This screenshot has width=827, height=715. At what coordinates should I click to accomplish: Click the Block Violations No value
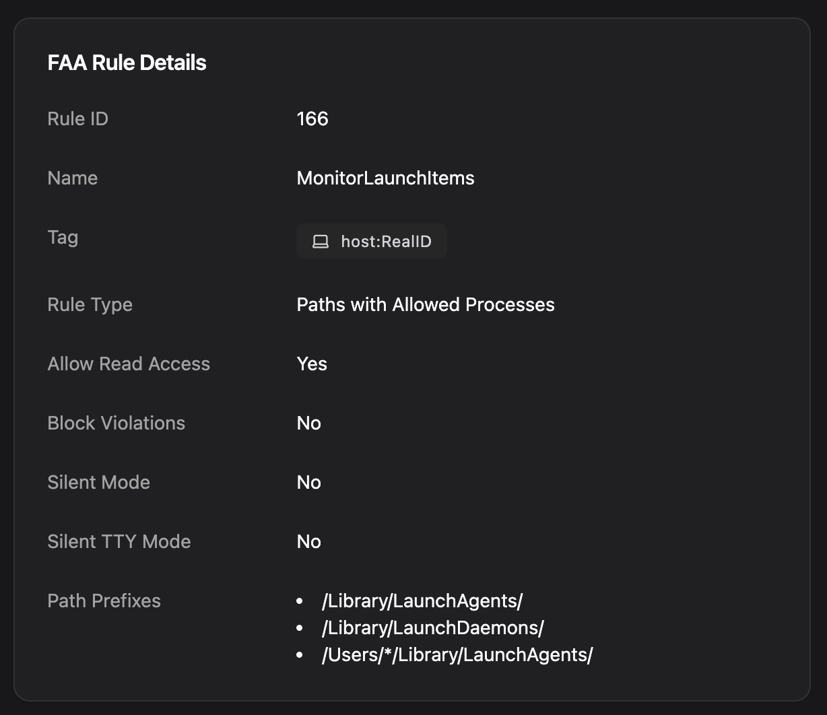[x=308, y=423]
